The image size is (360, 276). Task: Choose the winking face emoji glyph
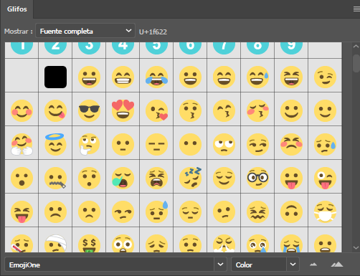[x=325, y=77]
